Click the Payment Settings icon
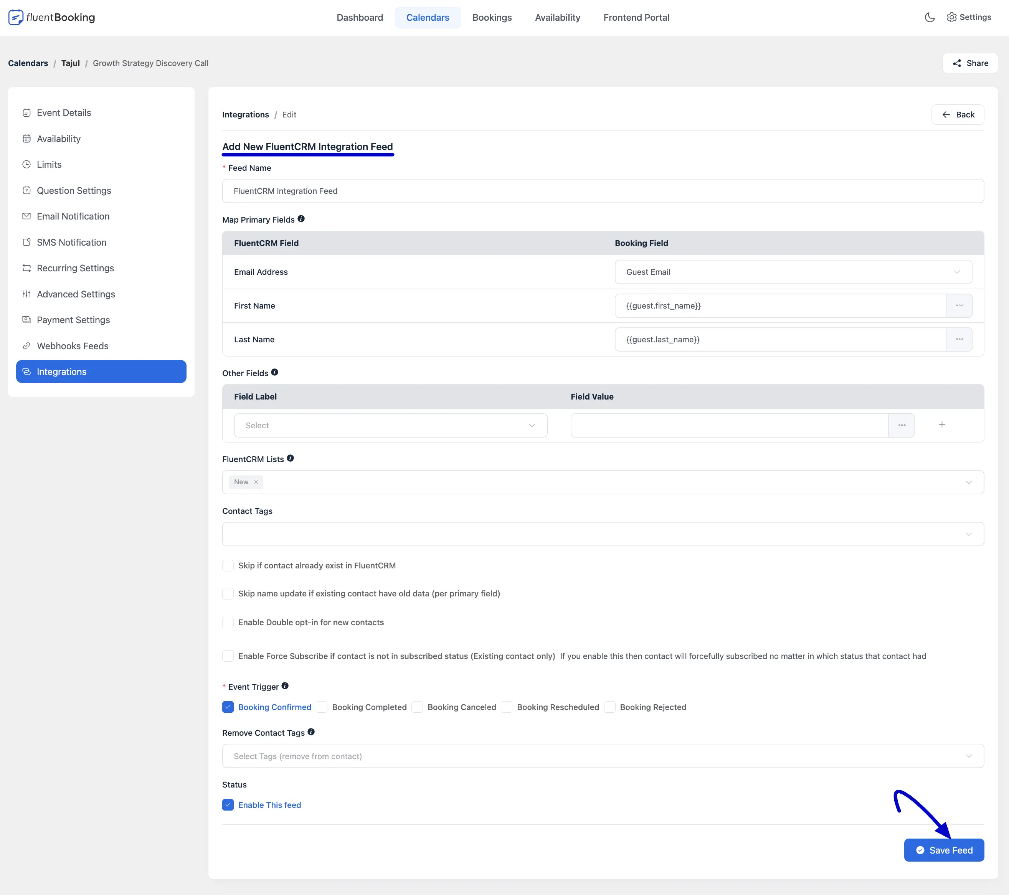The height and width of the screenshot is (895, 1009). click(x=26, y=320)
